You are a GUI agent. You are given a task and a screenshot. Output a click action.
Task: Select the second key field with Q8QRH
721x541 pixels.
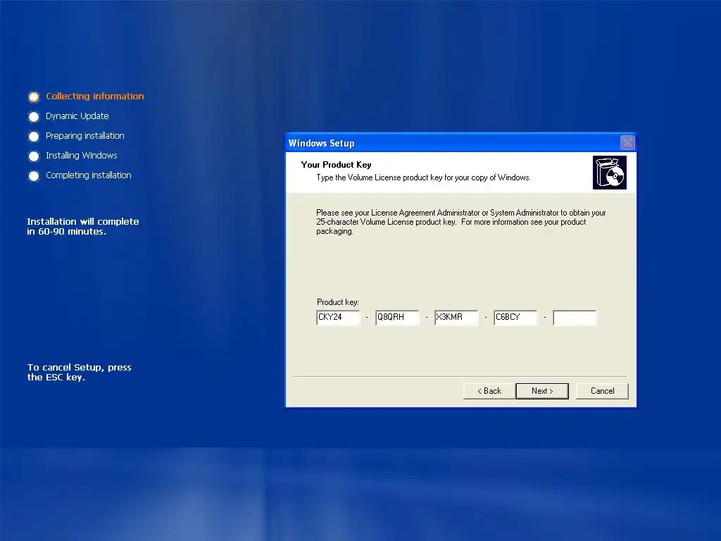(397, 318)
